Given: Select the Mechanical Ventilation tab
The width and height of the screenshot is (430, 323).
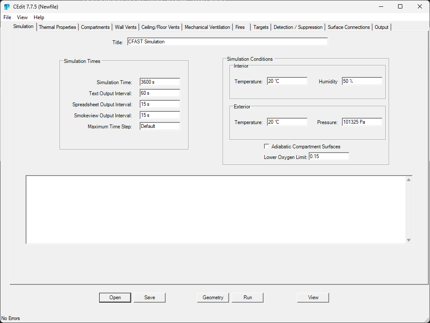Looking at the screenshot, I should click(207, 27).
